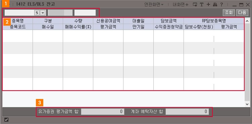Click the 조회 button
This screenshot has width=252, height=124.
(229, 13)
